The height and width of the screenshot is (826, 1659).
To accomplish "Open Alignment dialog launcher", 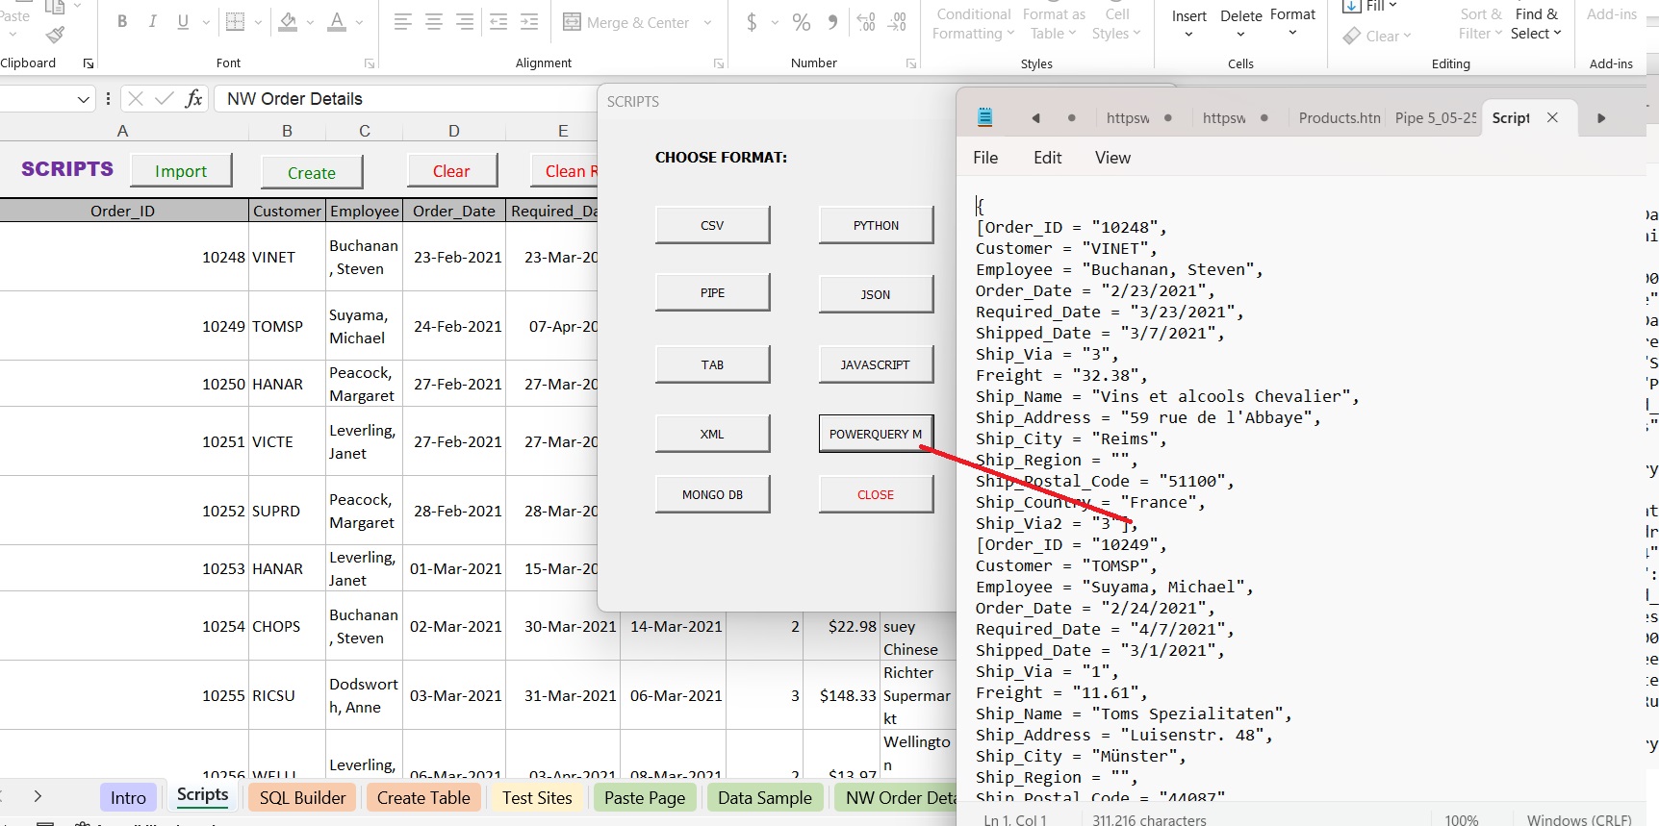I will click(x=718, y=63).
